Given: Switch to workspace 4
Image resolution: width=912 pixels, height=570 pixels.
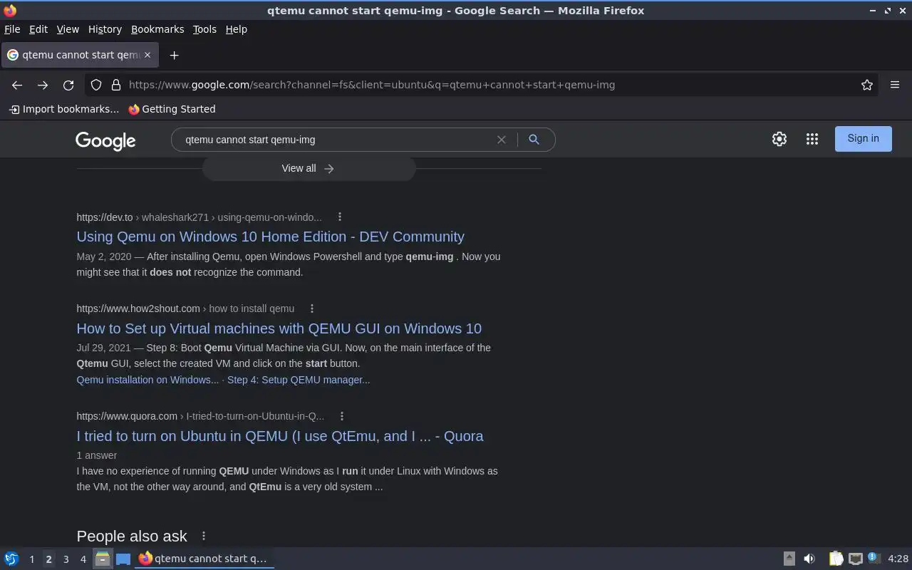Looking at the screenshot, I should coord(83,559).
